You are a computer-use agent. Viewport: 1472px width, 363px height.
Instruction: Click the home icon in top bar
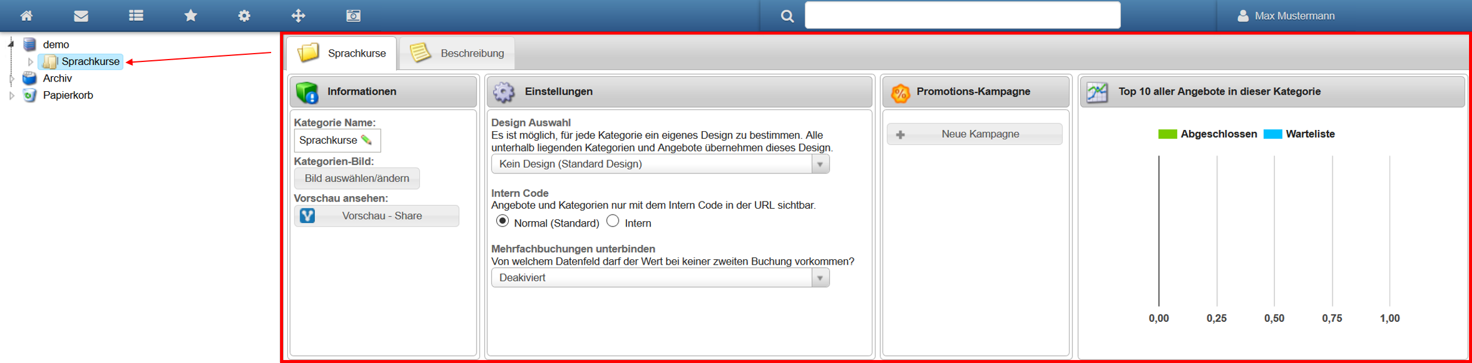coord(26,15)
